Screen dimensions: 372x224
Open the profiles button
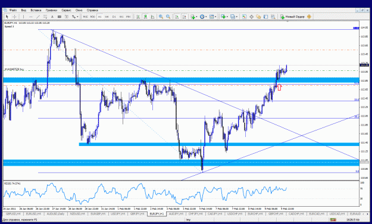[x=233, y=17]
